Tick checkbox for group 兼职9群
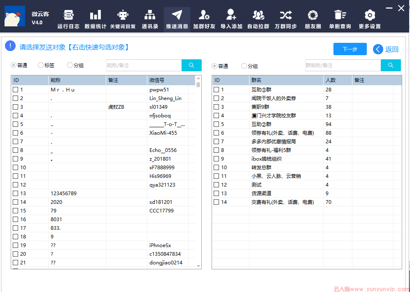This screenshot has width=410, height=292. [x=216, y=107]
